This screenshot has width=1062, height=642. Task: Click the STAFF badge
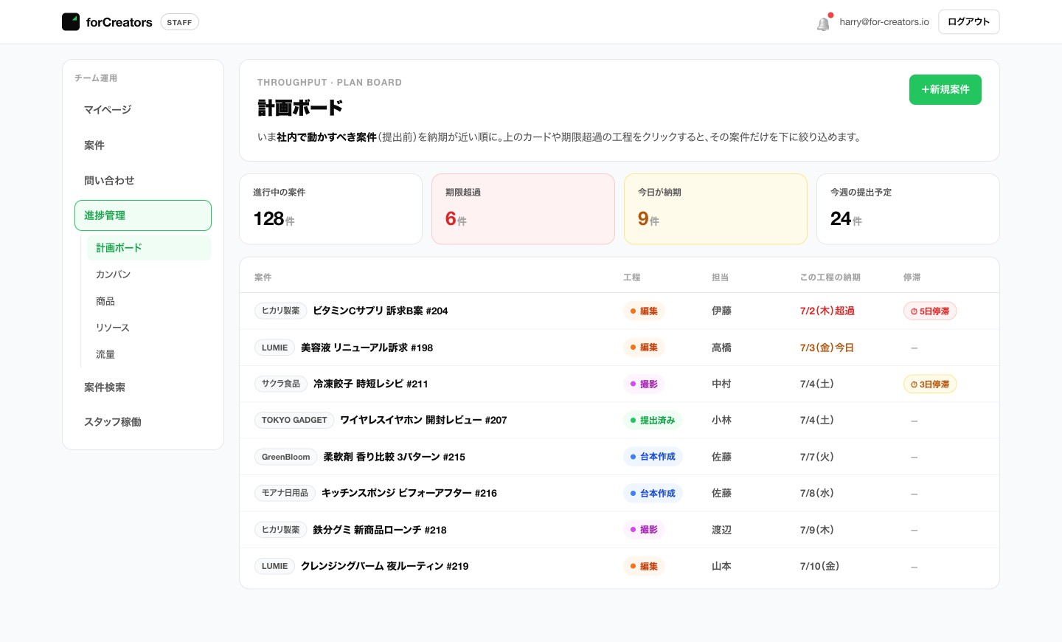179,22
